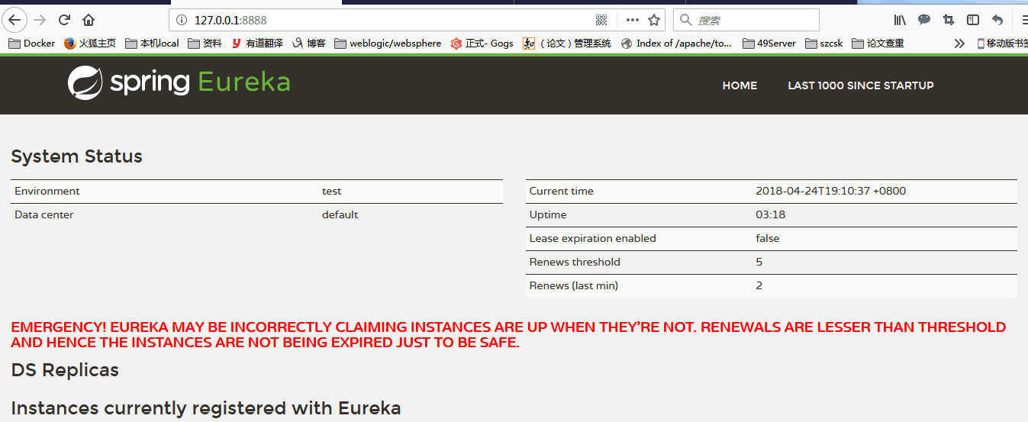Click the Spring Eureka logo
The width and height of the screenshot is (1028, 422).
pyautogui.click(x=179, y=82)
